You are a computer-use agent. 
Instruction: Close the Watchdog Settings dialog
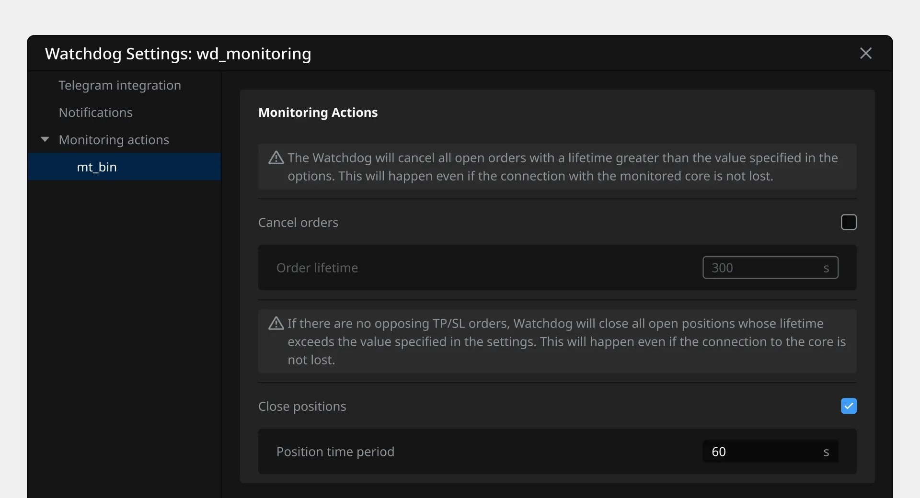865,53
